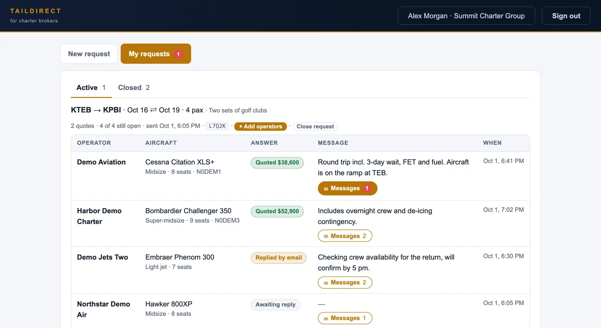Click the envelope icon in Northstar Demo Air Messages
The image size is (601, 328).
326,319
